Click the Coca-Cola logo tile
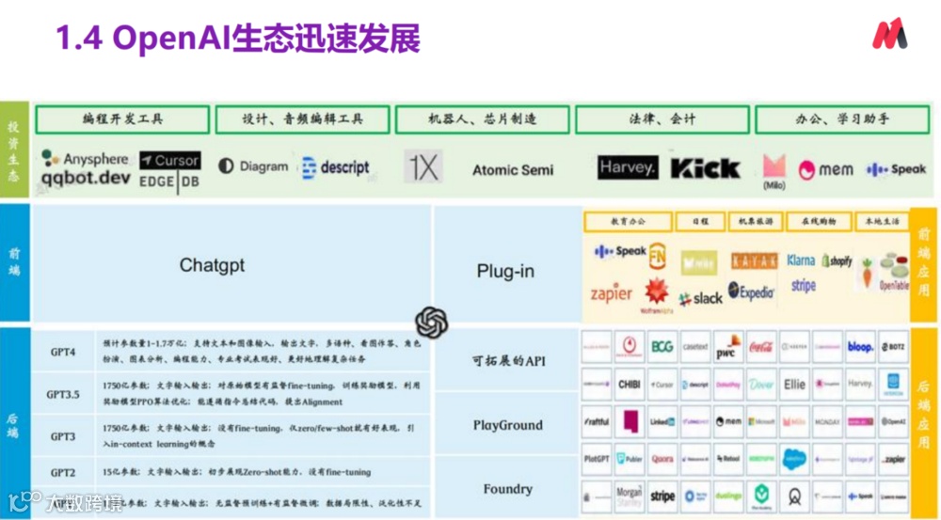This screenshot has width=941, height=520. point(760,347)
